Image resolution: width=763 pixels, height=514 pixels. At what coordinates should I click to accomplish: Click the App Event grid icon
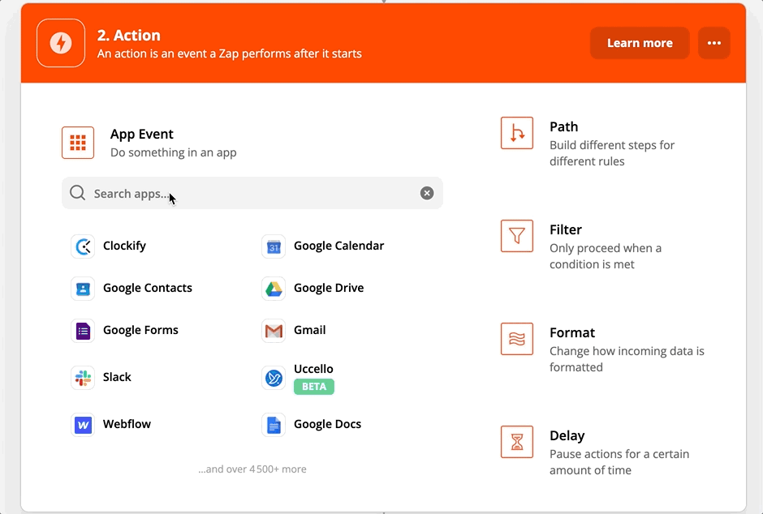coord(78,143)
